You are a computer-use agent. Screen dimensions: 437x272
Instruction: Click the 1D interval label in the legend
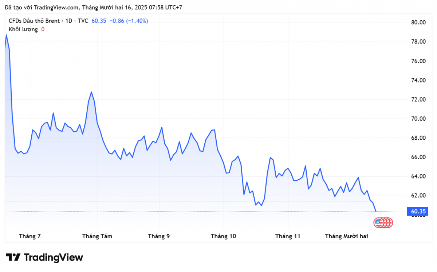68,21
